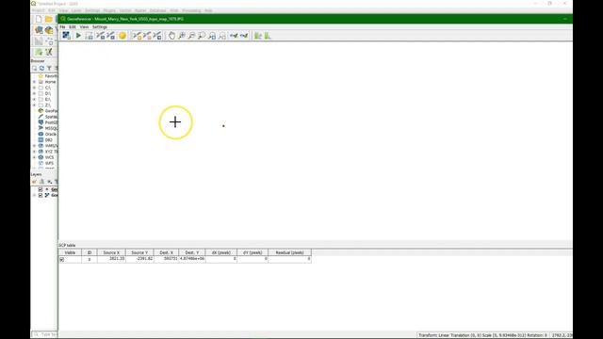Open the Processing menu in QGIS main window
Image resolution: width=603 pixels, height=339 pixels.
pos(191,10)
